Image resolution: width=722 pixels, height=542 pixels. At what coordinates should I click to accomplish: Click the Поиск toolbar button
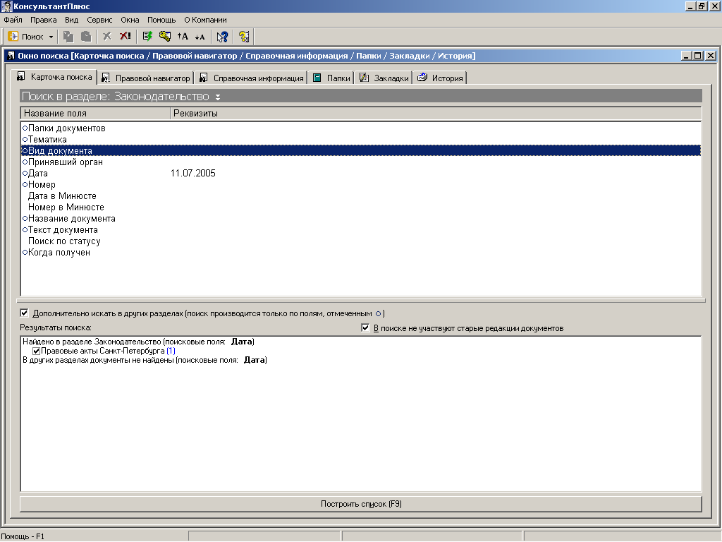(26, 37)
